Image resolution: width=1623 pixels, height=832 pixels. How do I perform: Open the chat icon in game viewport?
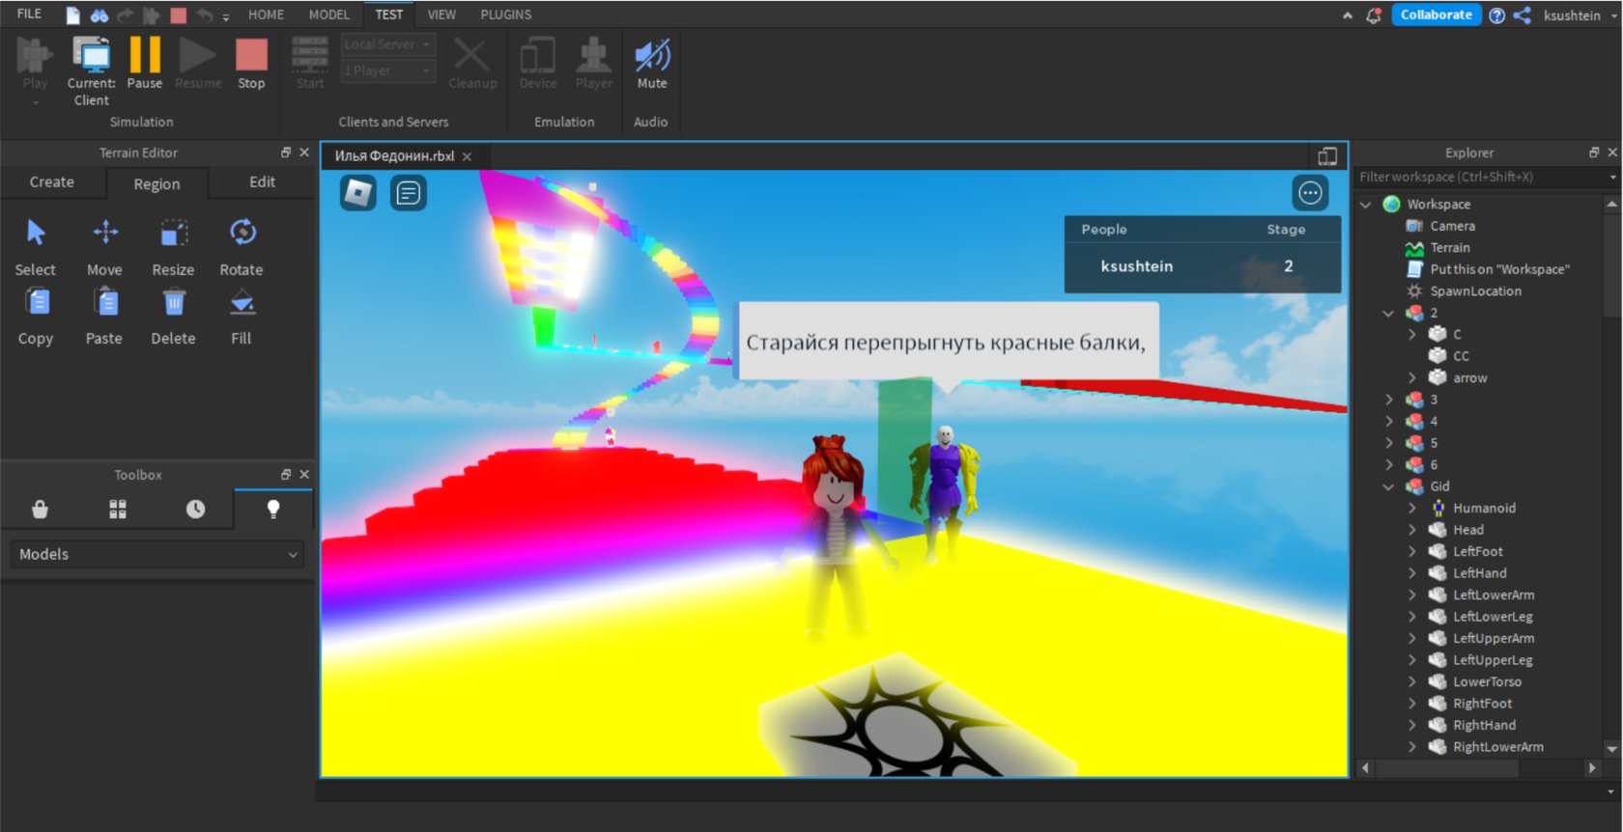tap(409, 193)
